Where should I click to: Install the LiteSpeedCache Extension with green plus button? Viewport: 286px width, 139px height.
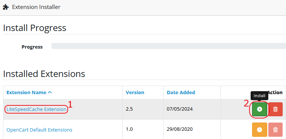point(260,109)
